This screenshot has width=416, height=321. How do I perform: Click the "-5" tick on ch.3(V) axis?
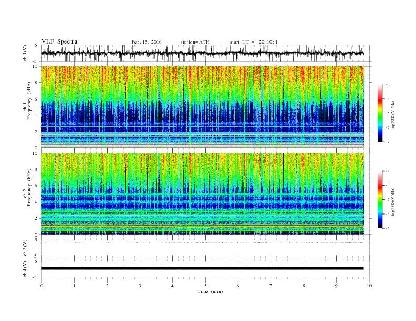36,256
